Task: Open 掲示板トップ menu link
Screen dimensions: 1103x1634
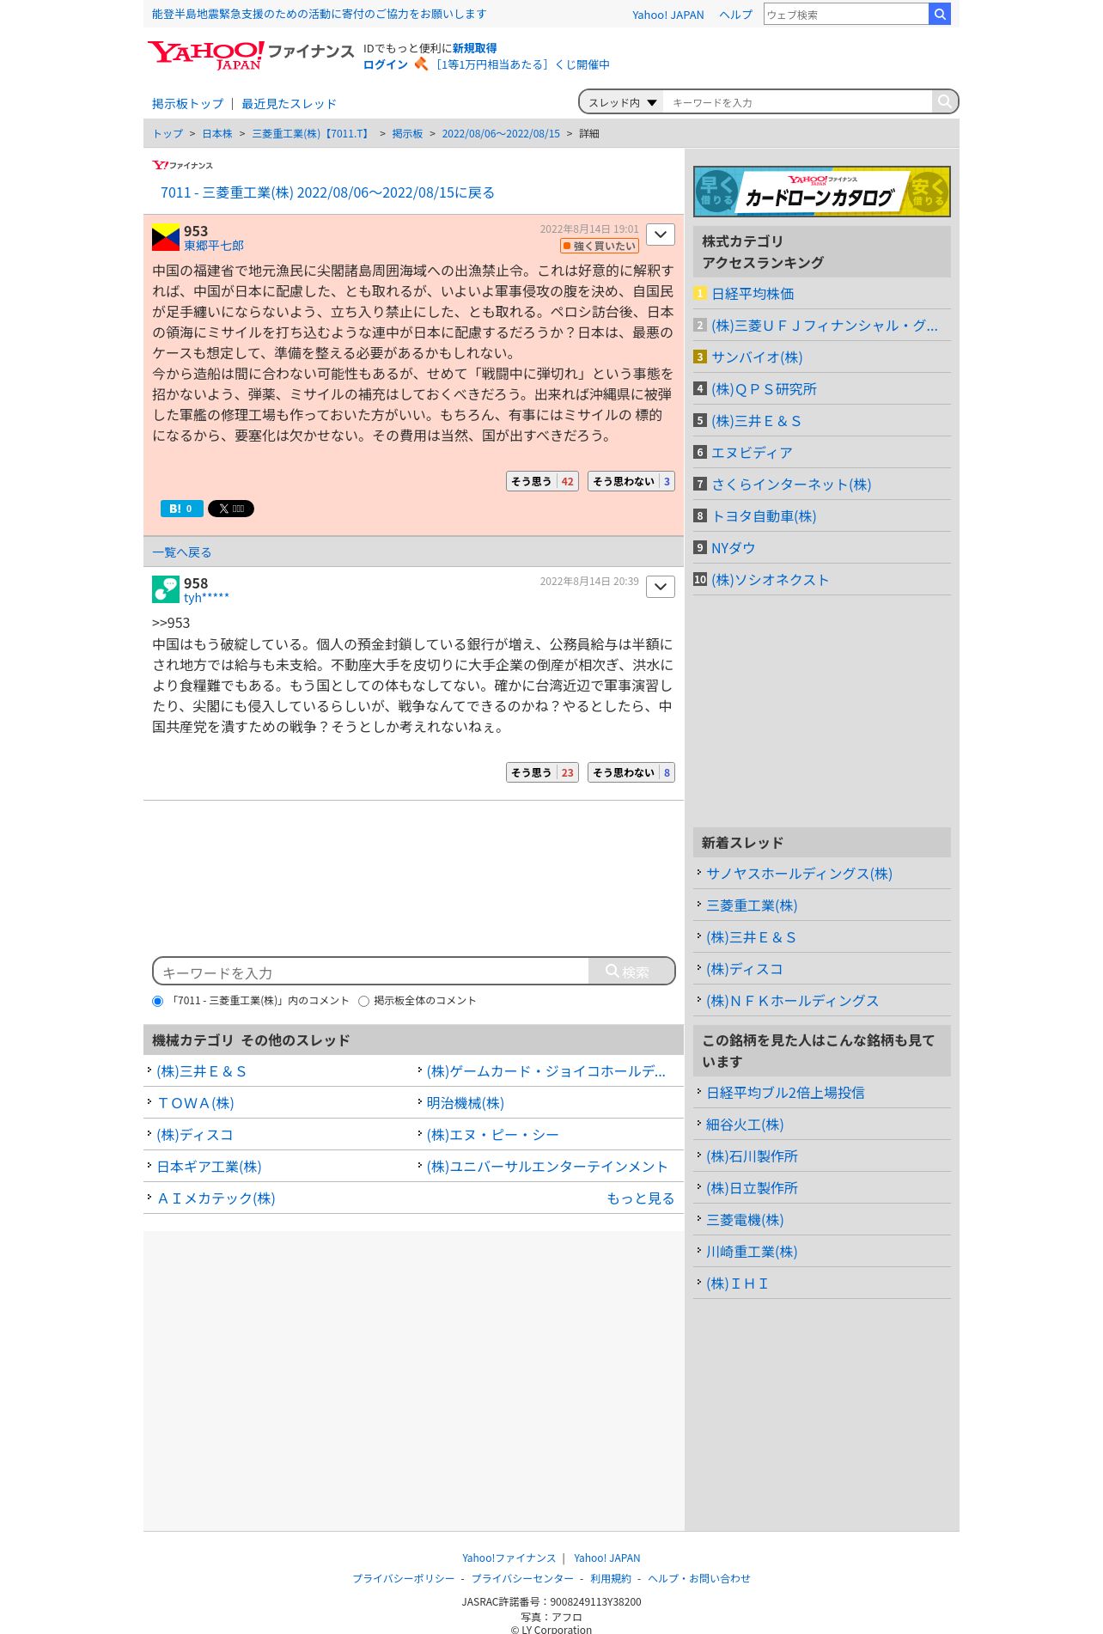Action: tap(187, 104)
